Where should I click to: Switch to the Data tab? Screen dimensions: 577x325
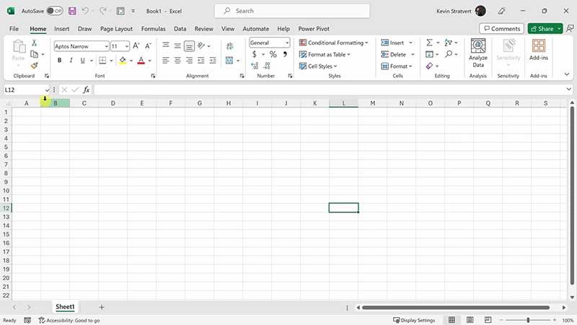(x=180, y=29)
